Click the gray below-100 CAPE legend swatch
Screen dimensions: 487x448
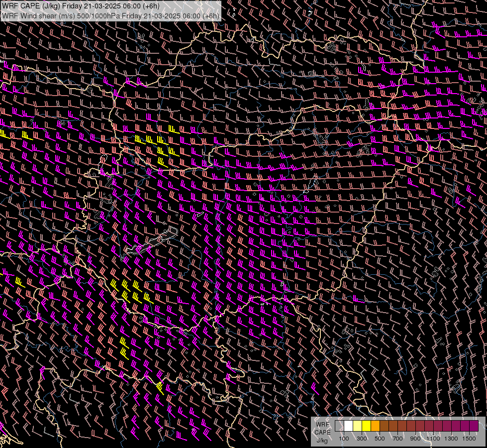click(x=339, y=426)
